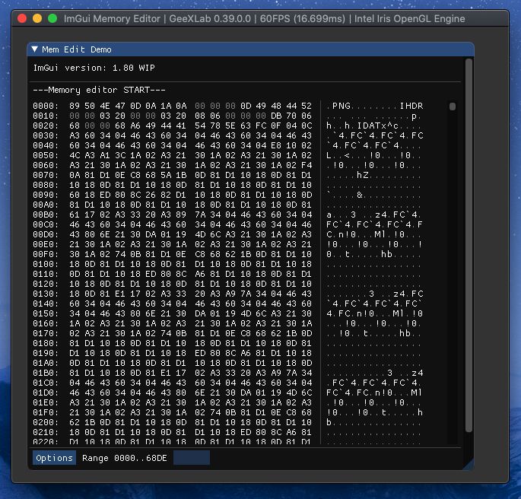Screen dimensions: 521x499
Task: Click byte 4C in row 0050
Action: pos(75,155)
